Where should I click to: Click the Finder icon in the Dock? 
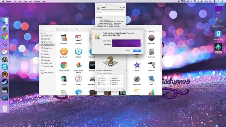pos(5,21)
